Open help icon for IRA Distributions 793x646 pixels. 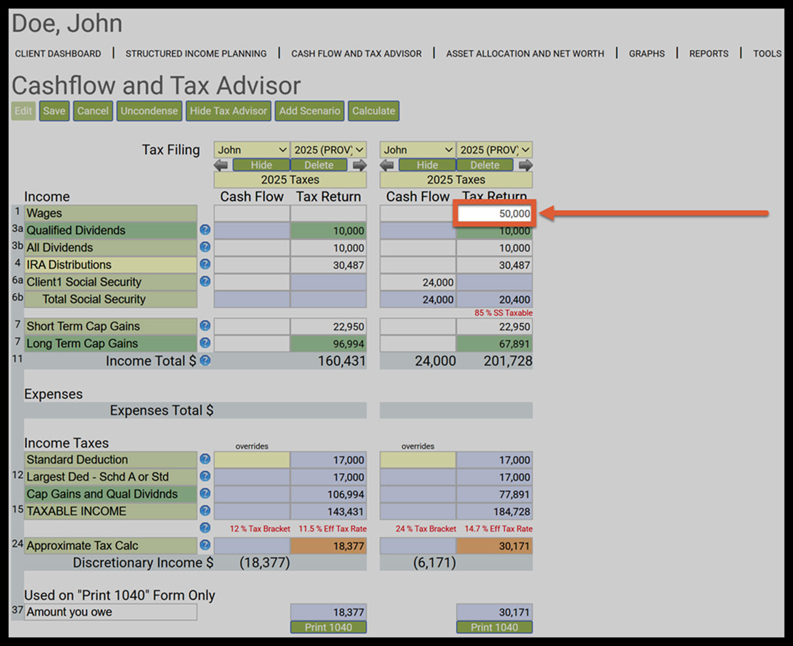205,264
